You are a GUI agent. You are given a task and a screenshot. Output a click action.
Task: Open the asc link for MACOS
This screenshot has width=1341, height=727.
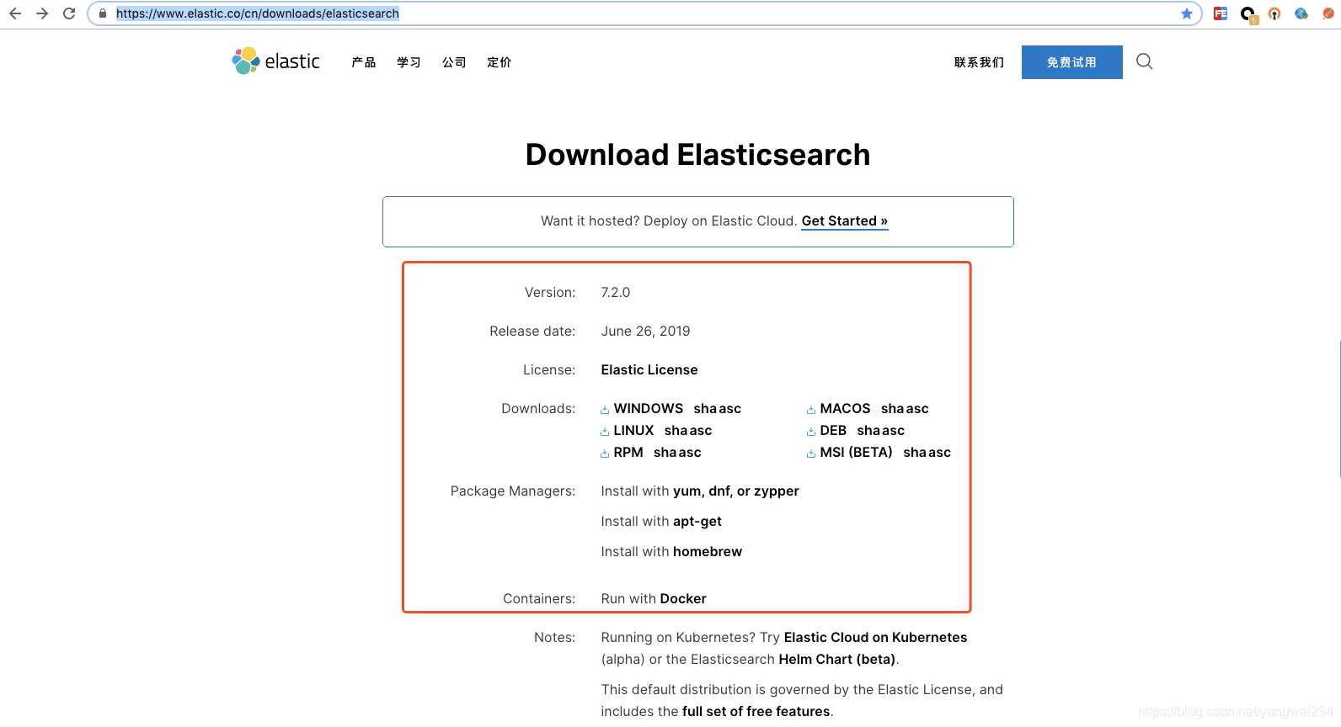(x=917, y=408)
